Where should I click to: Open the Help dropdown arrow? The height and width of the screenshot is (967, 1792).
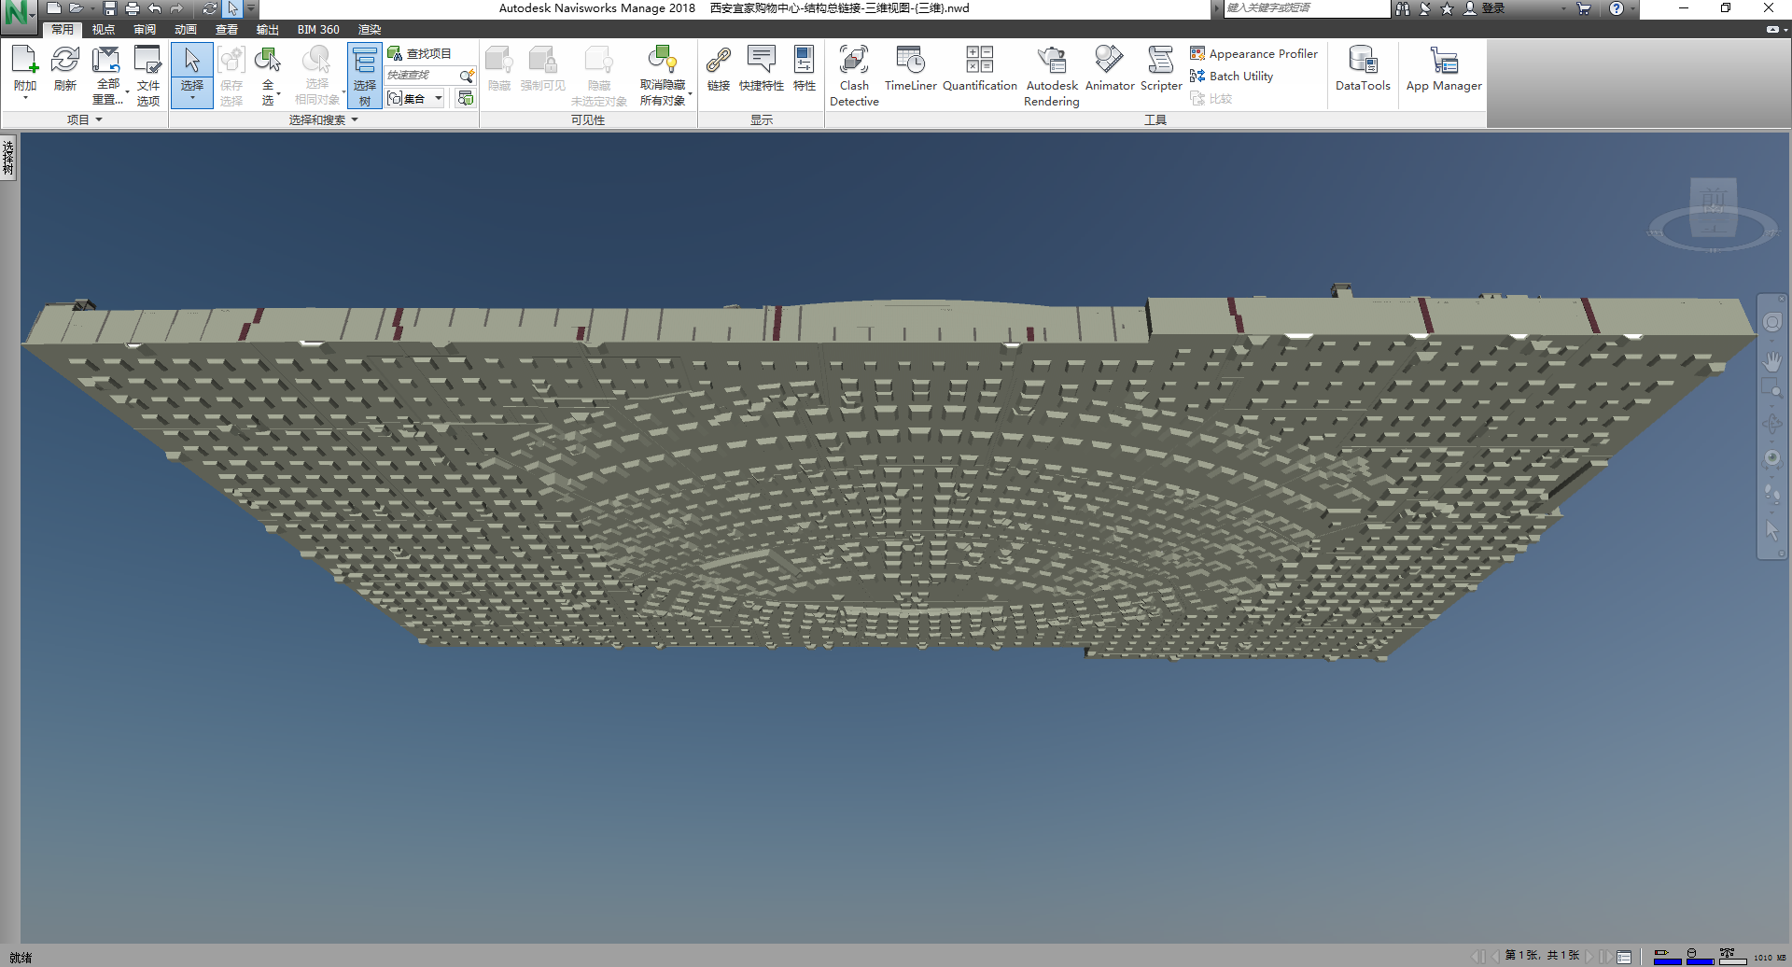tap(1632, 8)
